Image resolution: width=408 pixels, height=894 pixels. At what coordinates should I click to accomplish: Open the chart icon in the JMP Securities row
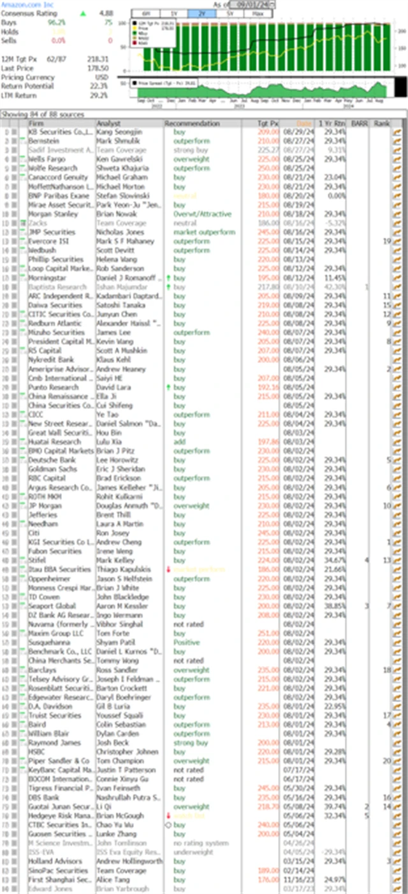(x=397, y=232)
